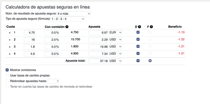Click the help icon next to Con comisión
The height and width of the screenshot is (104, 210).
67,27
